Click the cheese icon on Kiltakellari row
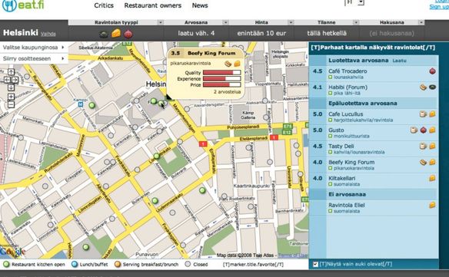 click(x=432, y=178)
